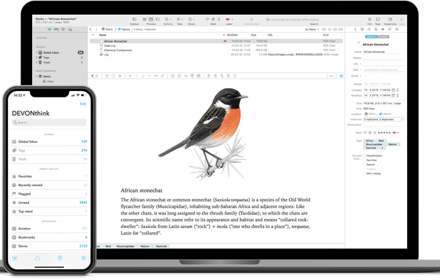Click the flag icon in the inspector Mark row
This screenshot has height=280, width=440.
(x=365, y=133)
